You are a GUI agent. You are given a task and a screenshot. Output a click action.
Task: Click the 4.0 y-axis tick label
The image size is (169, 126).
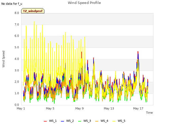point(17,59)
